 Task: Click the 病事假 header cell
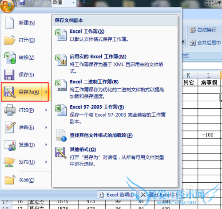[209, 82]
